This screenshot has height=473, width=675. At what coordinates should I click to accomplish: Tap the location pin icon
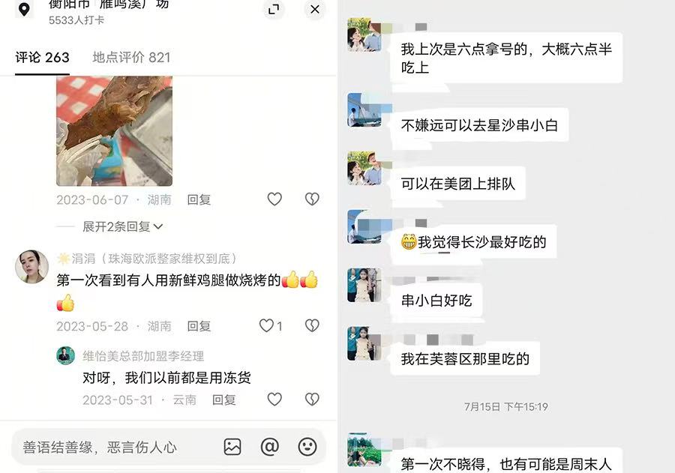(24, 9)
